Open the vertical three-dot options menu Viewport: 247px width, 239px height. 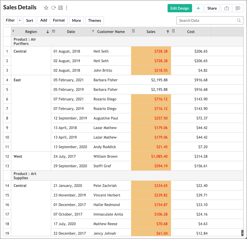point(67,7)
